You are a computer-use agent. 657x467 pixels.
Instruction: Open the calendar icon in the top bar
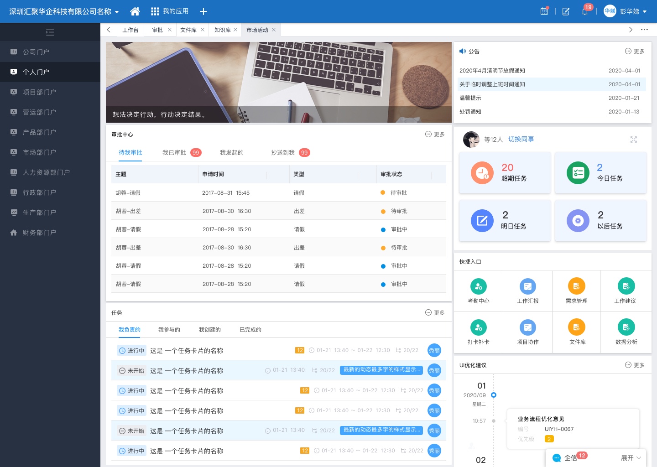pos(544,11)
